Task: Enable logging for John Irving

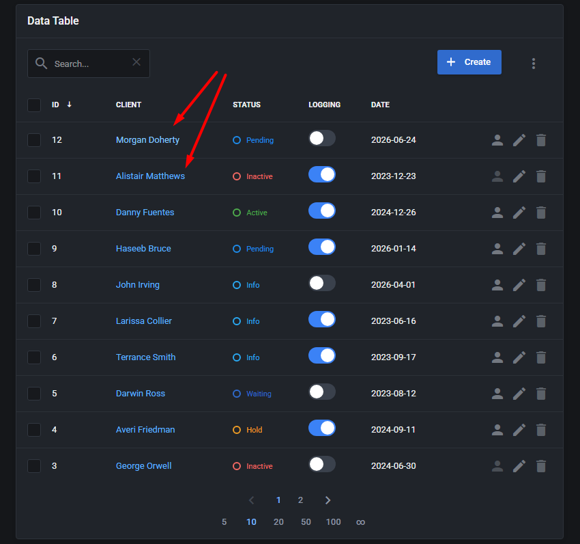Action: point(322,283)
